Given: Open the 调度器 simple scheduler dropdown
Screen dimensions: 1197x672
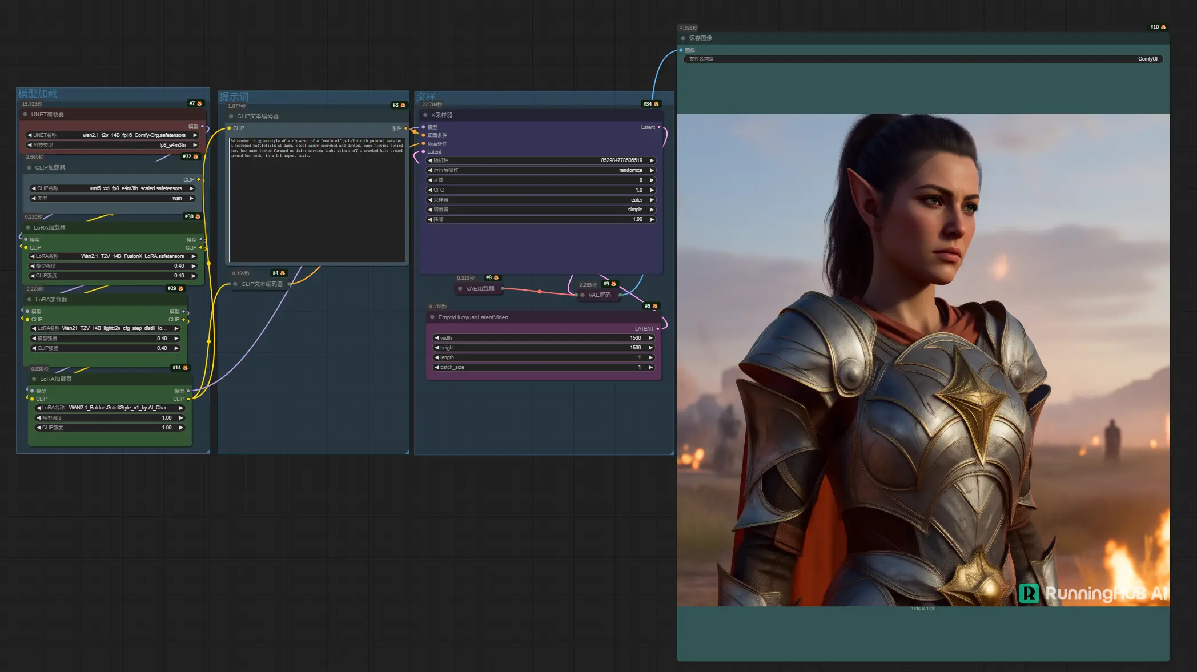Looking at the screenshot, I should click(541, 210).
